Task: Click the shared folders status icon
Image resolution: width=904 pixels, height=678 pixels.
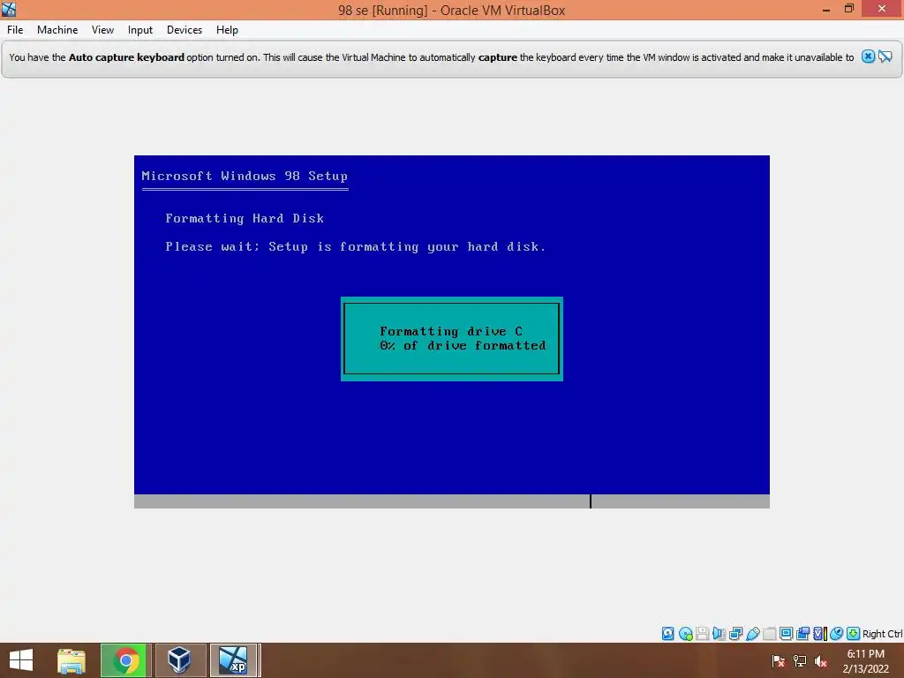Action: click(769, 634)
